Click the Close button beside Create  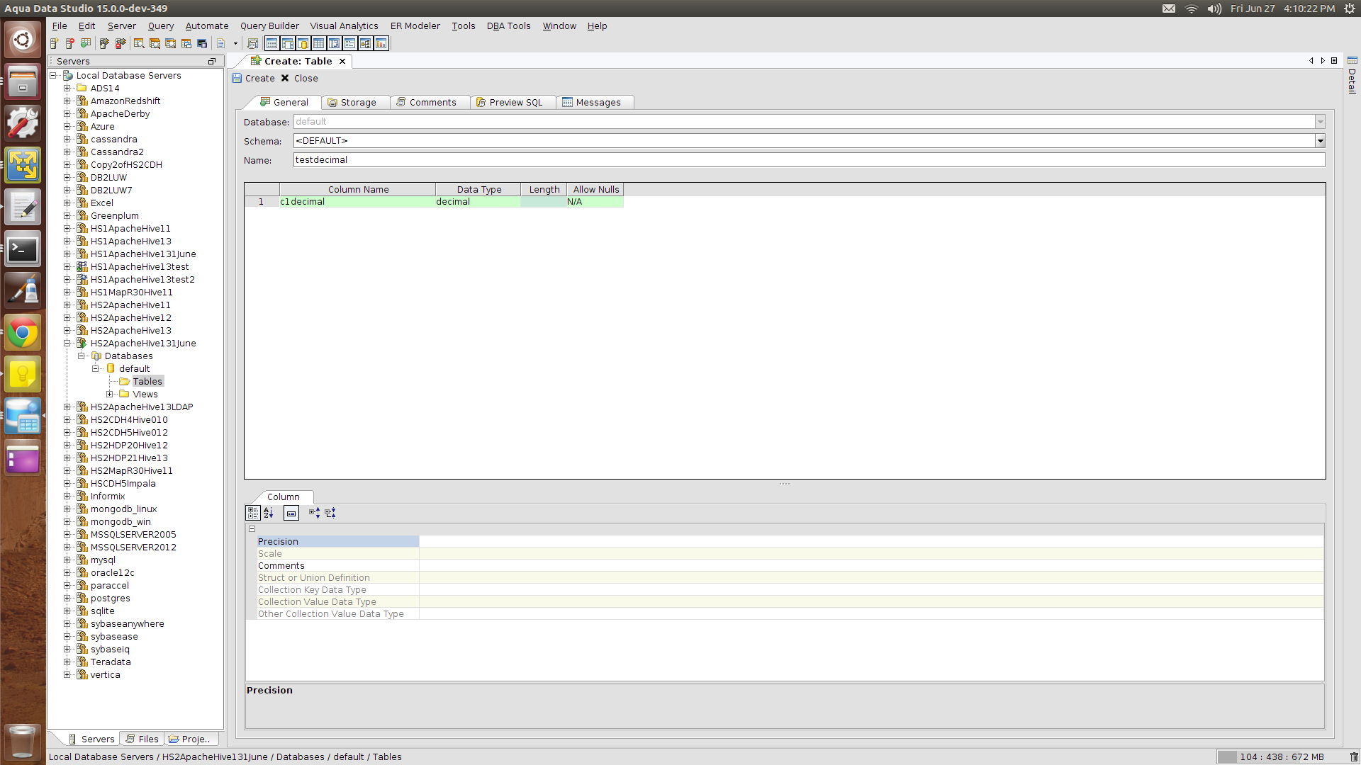click(x=299, y=79)
